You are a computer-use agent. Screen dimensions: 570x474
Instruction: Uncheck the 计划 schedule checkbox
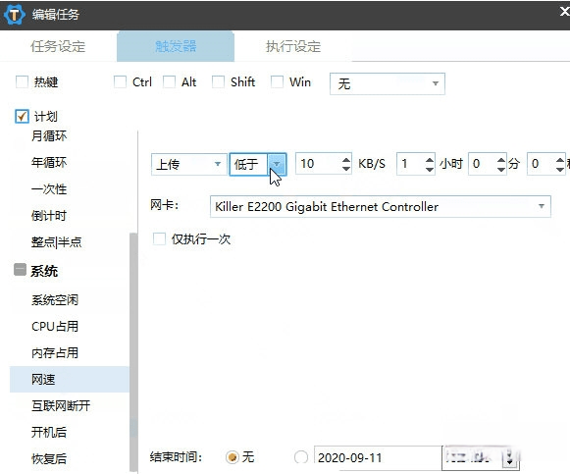[x=22, y=117]
